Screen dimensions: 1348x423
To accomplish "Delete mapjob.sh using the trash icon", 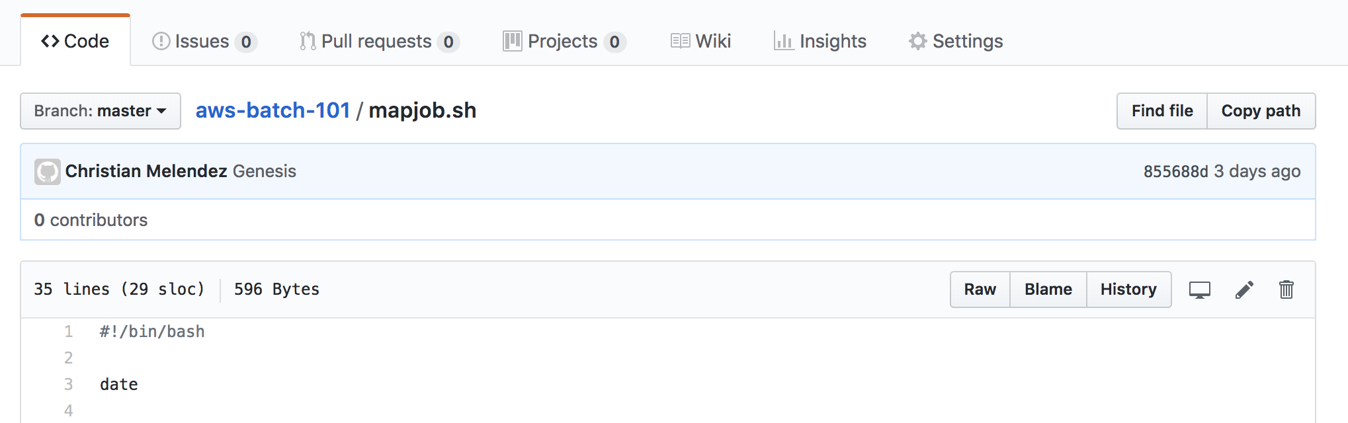I will click(1286, 289).
